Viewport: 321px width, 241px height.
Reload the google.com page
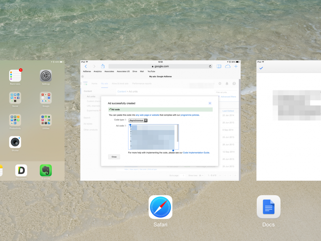pos(210,66)
